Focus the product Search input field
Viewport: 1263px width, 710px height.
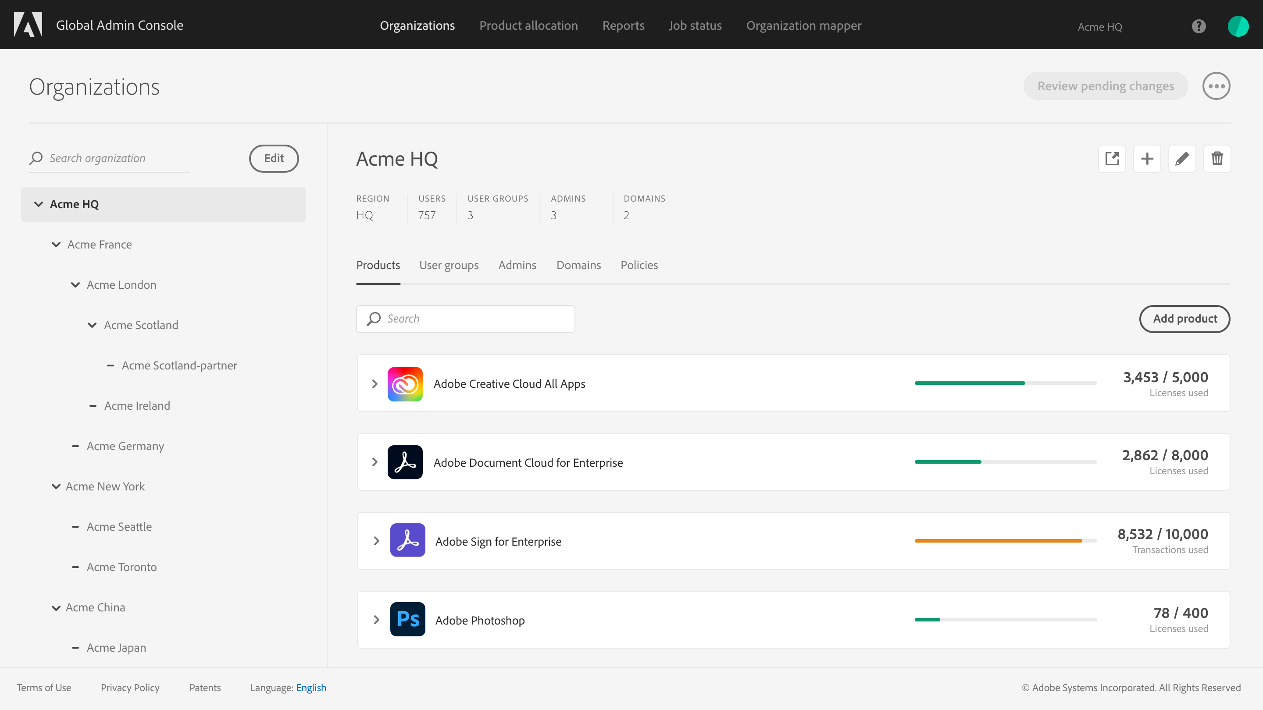click(465, 319)
